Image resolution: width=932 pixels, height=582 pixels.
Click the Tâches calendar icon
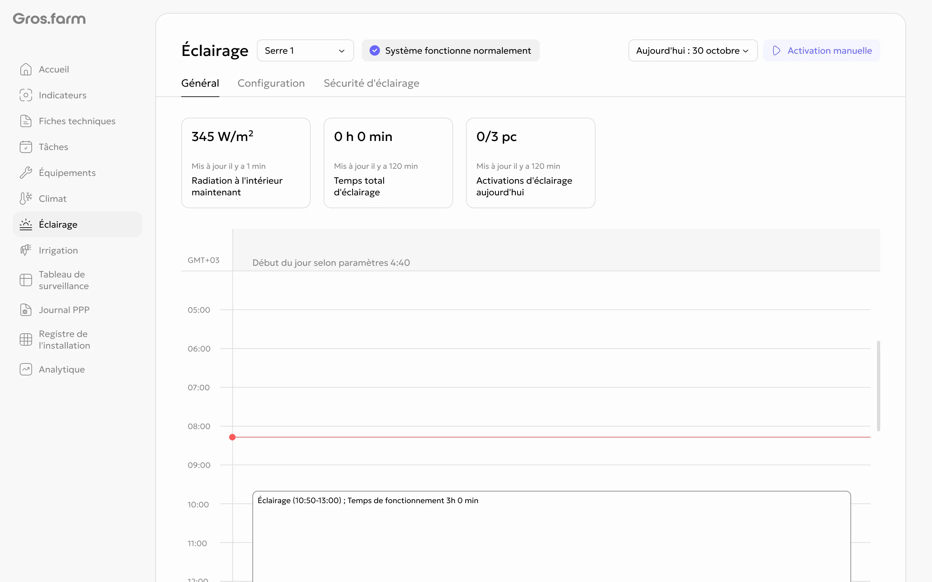(26, 147)
